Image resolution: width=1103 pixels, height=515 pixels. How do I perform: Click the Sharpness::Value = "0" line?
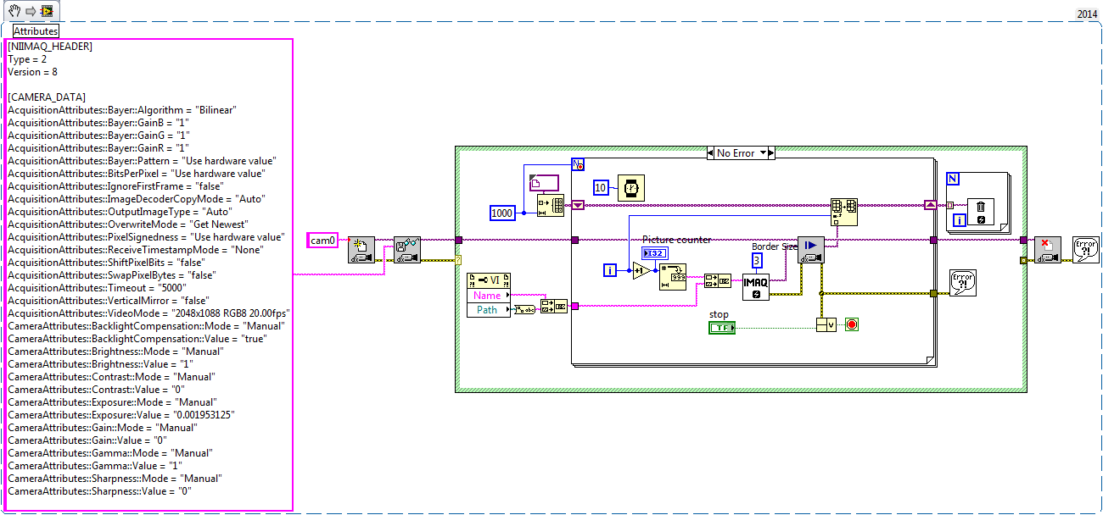(101, 491)
